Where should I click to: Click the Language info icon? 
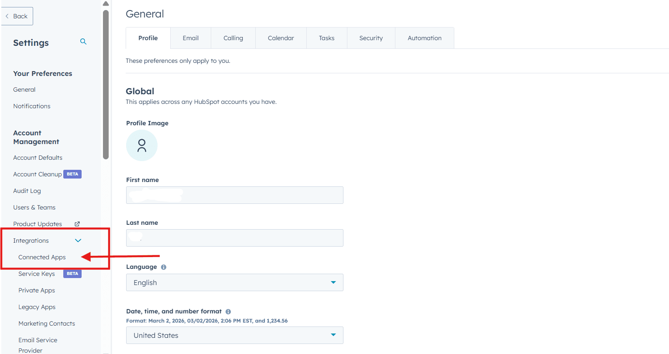(164, 267)
